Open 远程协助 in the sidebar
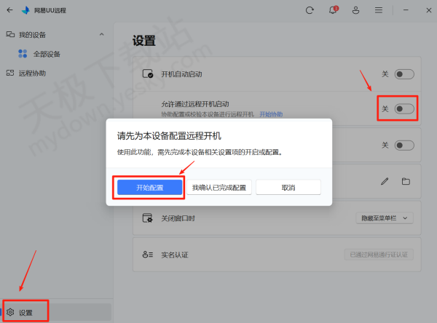This screenshot has height=323, width=437. click(34, 73)
